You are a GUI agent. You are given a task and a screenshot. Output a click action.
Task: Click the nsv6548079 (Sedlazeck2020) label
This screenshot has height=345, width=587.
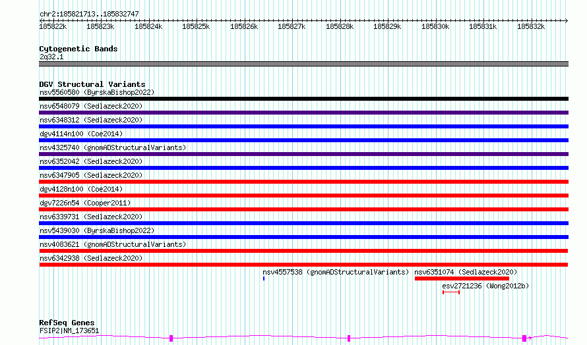(91, 106)
